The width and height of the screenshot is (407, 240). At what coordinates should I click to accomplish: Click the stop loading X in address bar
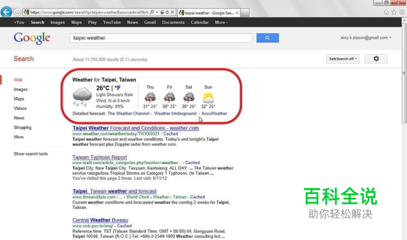coord(172,12)
